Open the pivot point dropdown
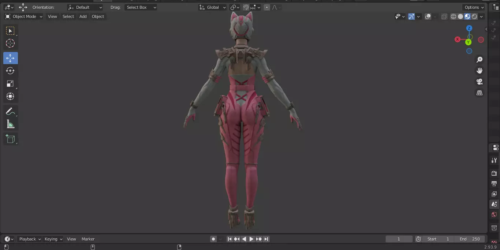Image resolution: width=500 pixels, height=250 pixels. (x=235, y=7)
